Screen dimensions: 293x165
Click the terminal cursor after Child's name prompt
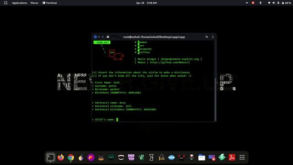[117, 120]
